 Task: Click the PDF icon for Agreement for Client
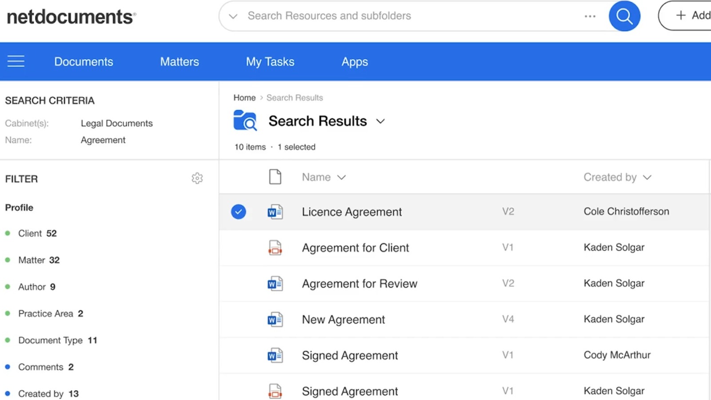tap(275, 248)
